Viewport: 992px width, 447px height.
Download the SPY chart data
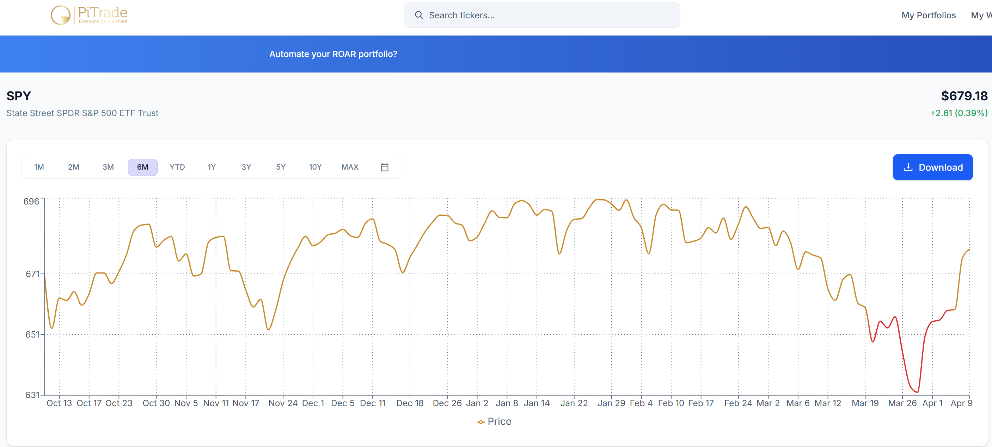(932, 167)
